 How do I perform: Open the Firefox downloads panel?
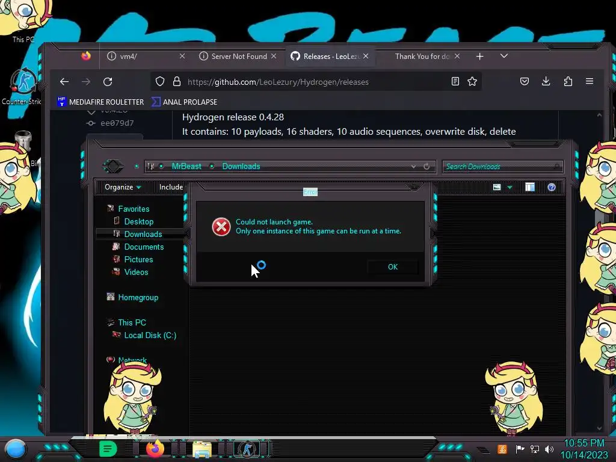[x=546, y=81]
